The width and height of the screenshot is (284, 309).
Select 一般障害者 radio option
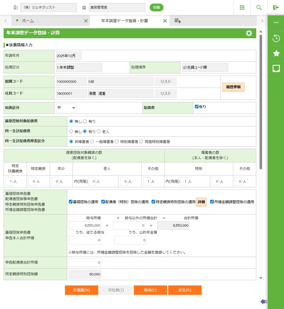tap(92, 142)
